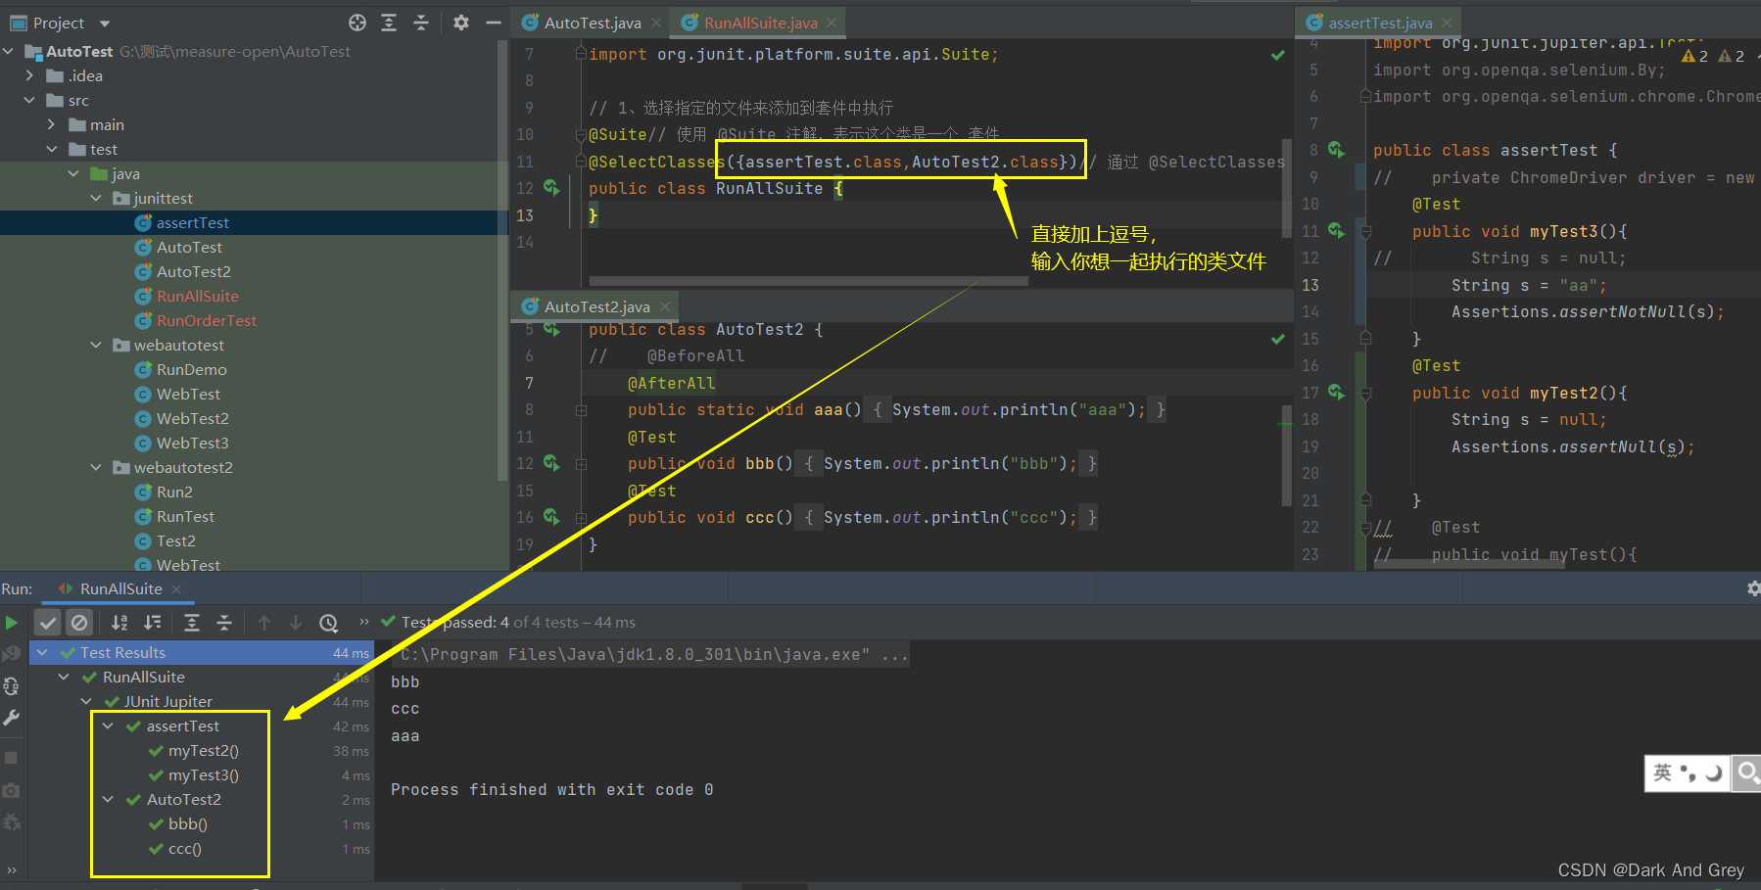Select RunAllSuite run tab
This screenshot has height=890, width=1761.
click(120, 588)
